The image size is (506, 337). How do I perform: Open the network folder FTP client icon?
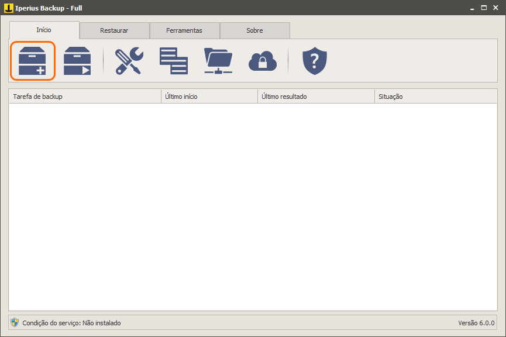(218, 61)
